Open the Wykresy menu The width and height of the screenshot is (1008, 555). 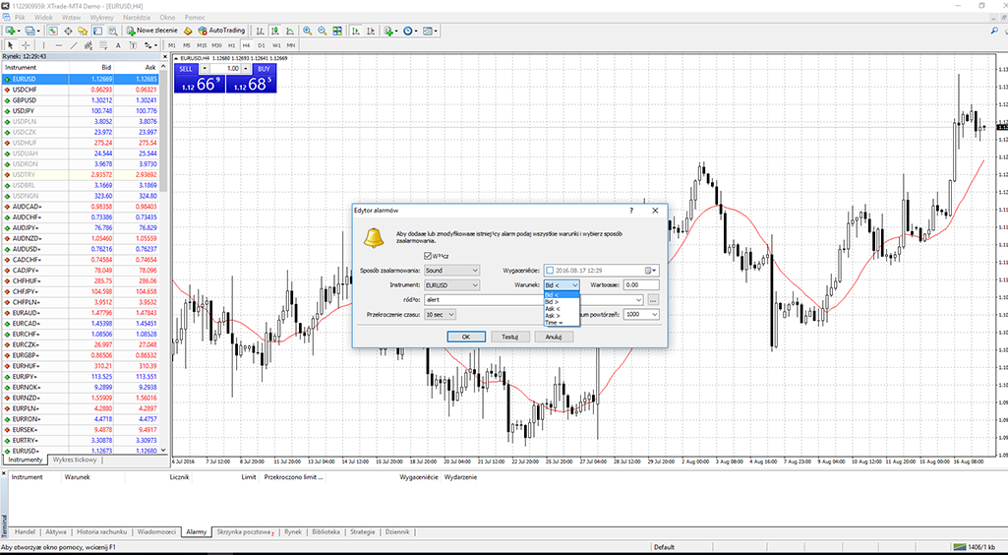click(x=101, y=18)
